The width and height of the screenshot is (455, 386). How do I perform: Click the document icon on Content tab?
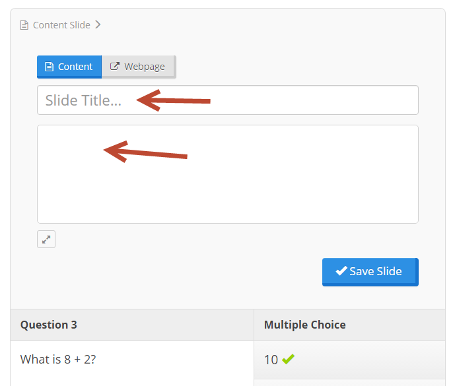coord(50,67)
